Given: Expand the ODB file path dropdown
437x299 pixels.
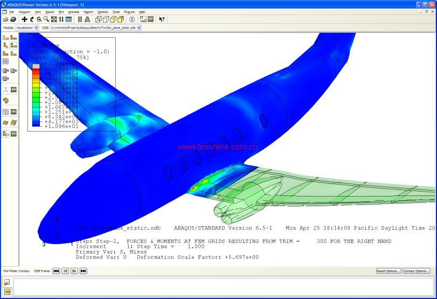Looking at the screenshot, I should click(x=139, y=28).
